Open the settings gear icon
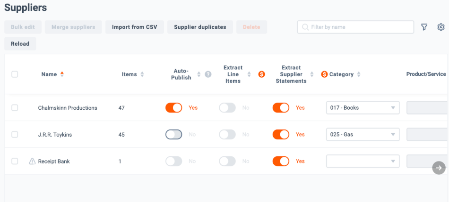Viewport: 449px width, 202px height. tap(441, 27)
